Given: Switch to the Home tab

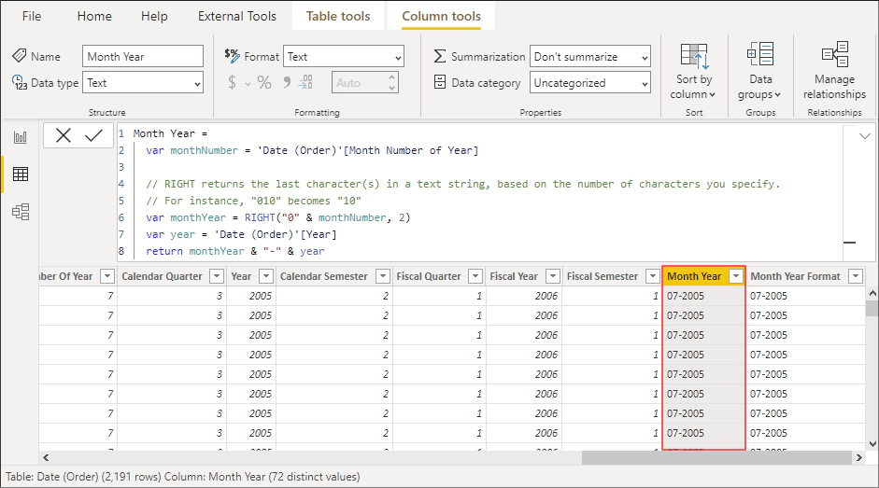Looking at the screenshot, I should point(94,16).
